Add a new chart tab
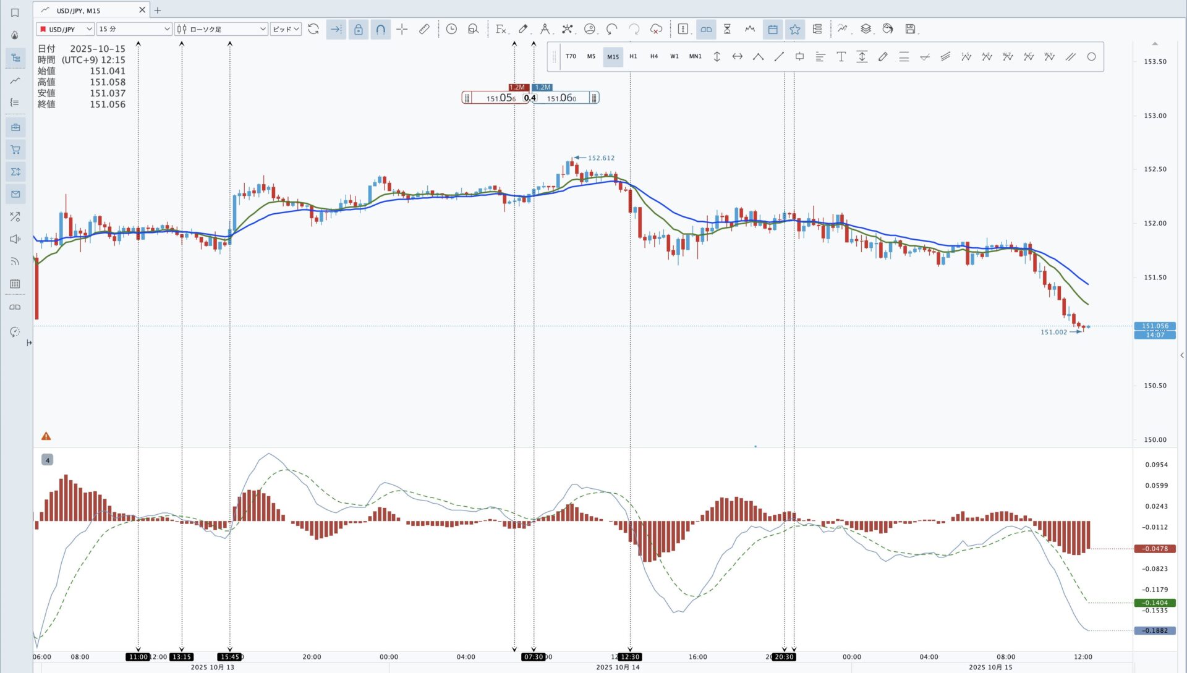1187x673 pixels. pos(158,10)
